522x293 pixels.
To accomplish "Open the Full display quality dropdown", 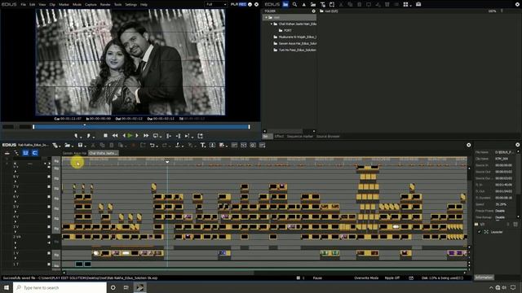I will click(215, 4).
